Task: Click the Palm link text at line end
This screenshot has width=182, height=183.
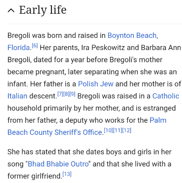Action: pyautogui.click(x=158, y=120)
